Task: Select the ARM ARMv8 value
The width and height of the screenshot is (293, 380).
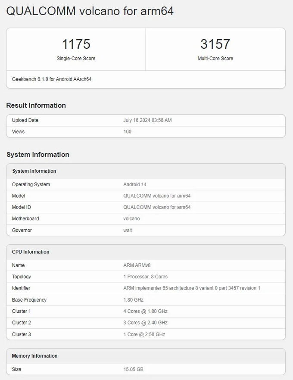Action: coord(137,265)
